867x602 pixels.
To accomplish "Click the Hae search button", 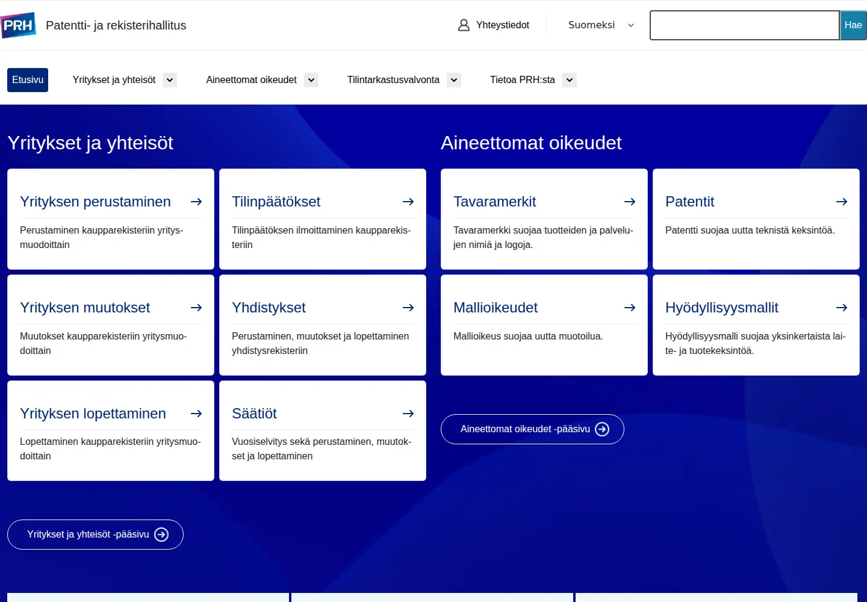I will coord(853,25).
